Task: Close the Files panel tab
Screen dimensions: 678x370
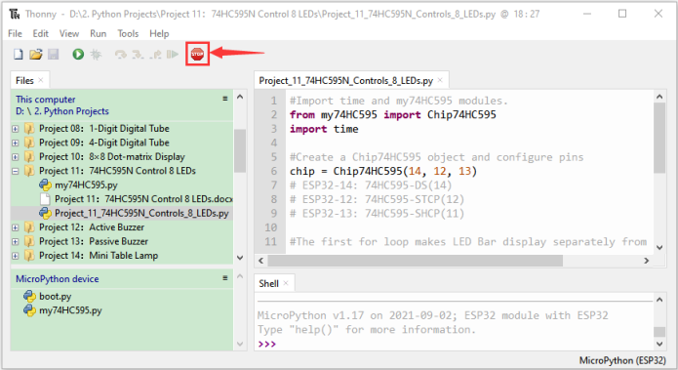Action: tap(41, 80)
